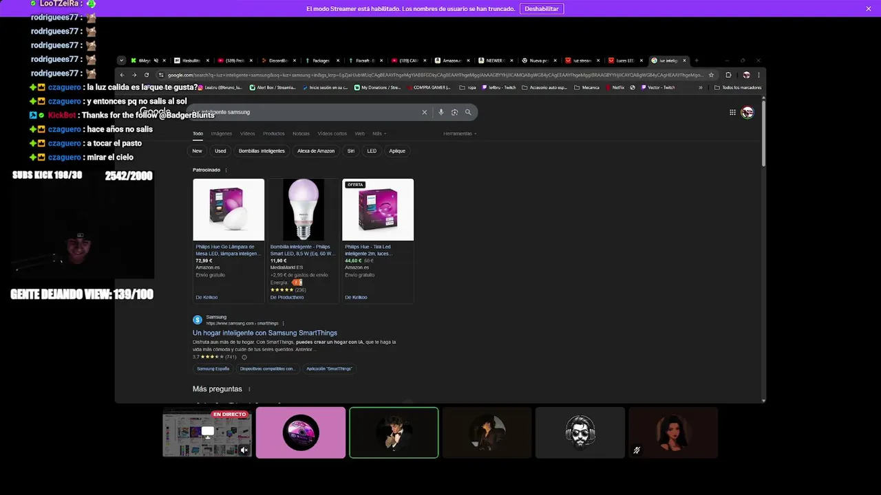Apply the LED filter chip
The width and height of the screenshot is (881, 495).
(372, 151)
